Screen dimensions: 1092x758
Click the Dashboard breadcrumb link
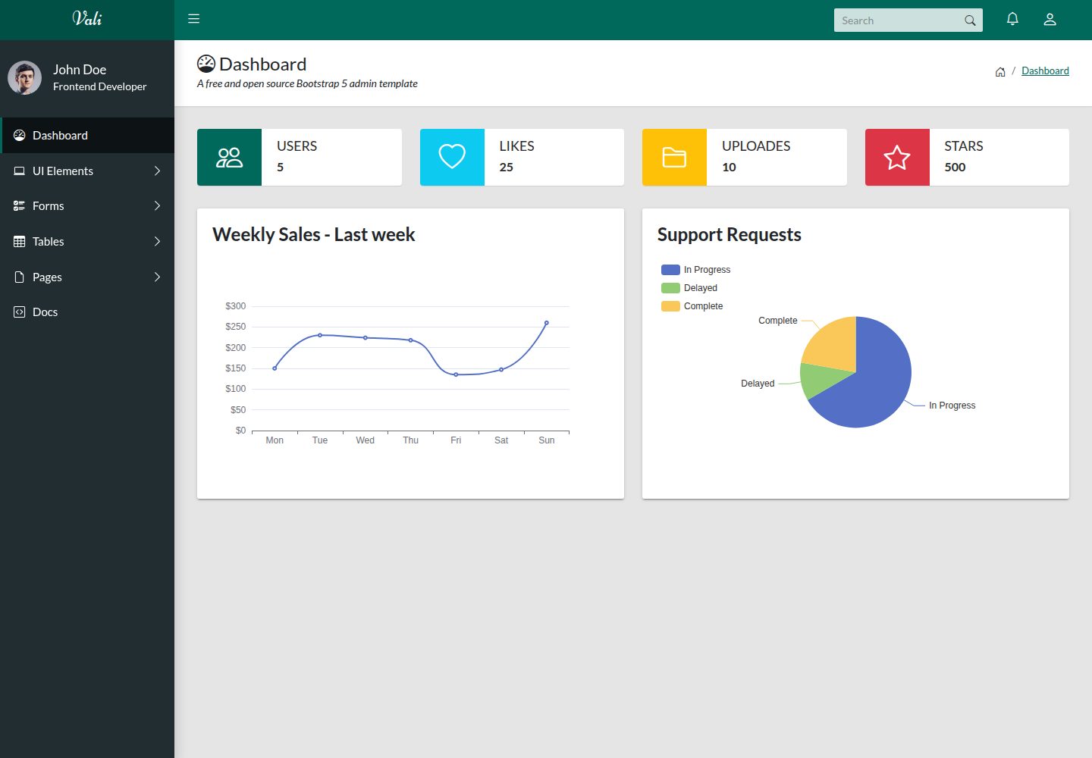pyautogui.click(x=1045, y=70)
